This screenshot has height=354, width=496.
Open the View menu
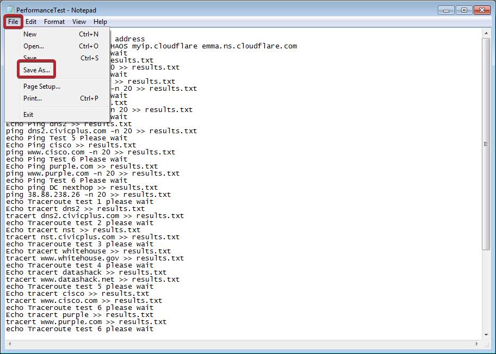tap(79, 22)
